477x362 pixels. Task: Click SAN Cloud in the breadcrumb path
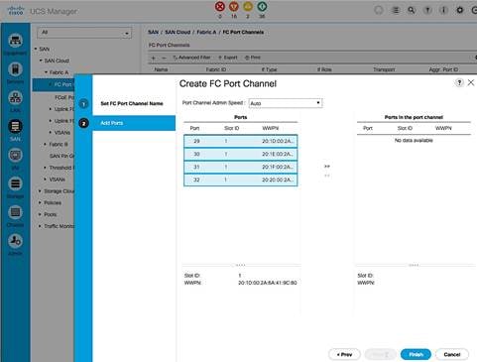pyautogui.click(x=178, y=32)
